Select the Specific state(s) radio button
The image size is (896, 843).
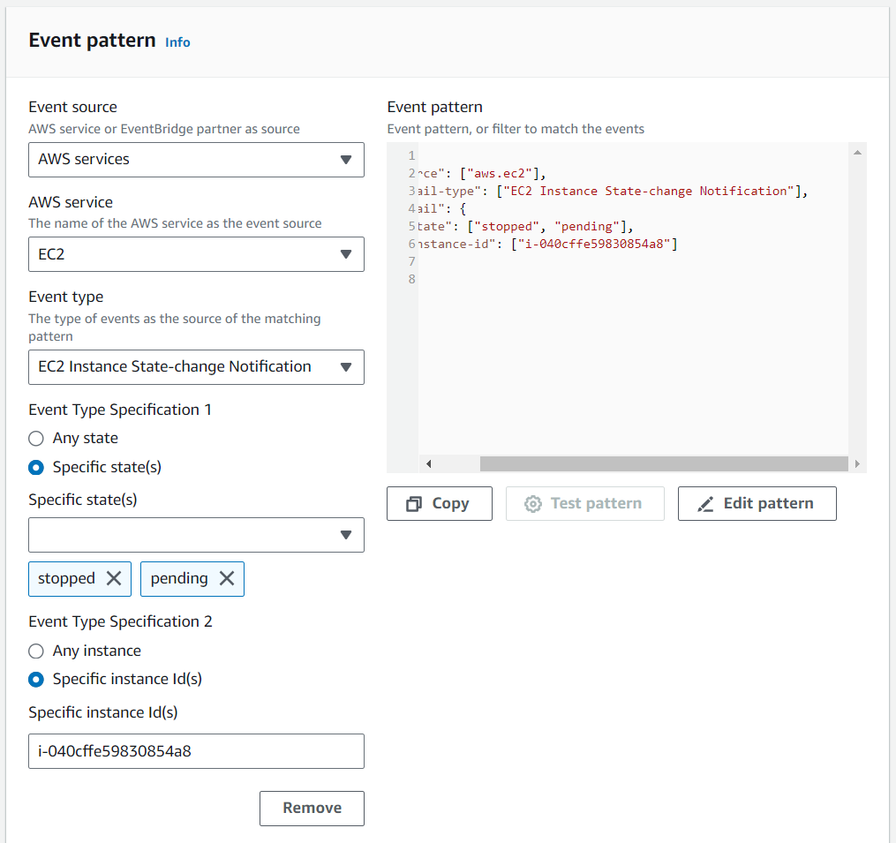click(36, 468)
